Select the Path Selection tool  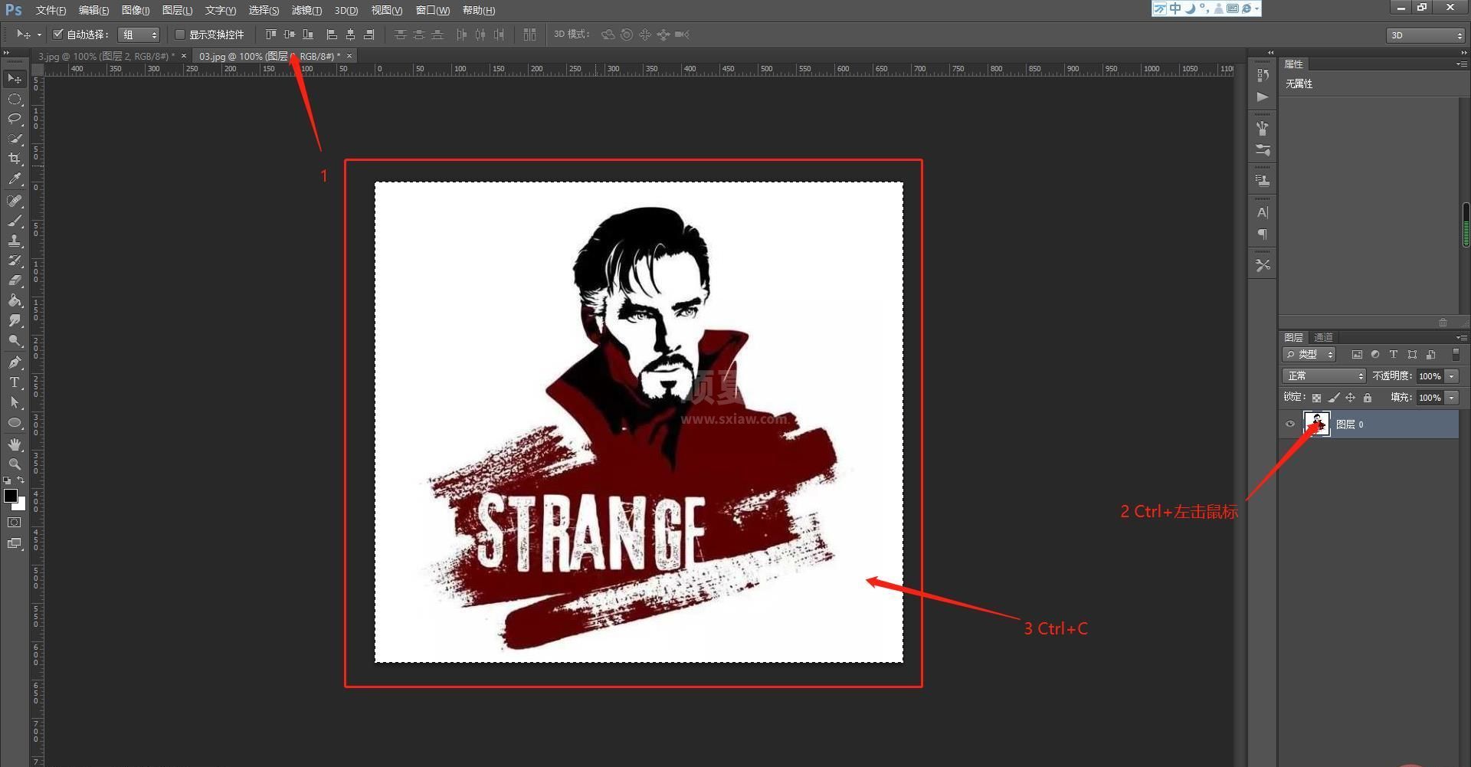(15, 402)
